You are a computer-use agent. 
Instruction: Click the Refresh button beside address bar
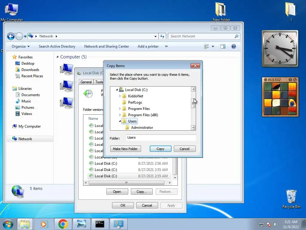click(x=162, y=36)
